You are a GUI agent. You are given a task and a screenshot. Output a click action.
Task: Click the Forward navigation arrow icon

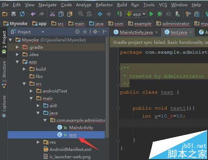pyautogui.click(x=109, y=14)
